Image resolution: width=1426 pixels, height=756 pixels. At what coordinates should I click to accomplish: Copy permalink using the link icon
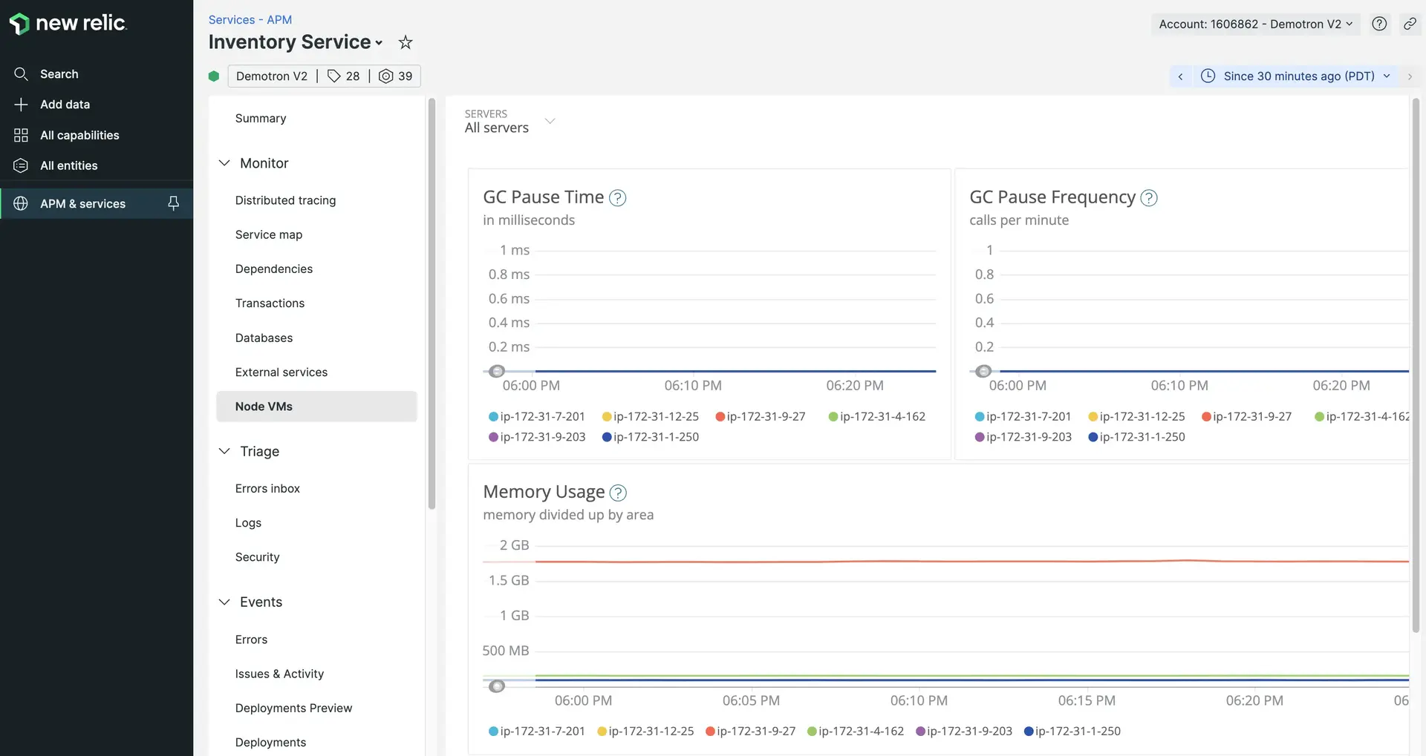[x=1409, y=24]
